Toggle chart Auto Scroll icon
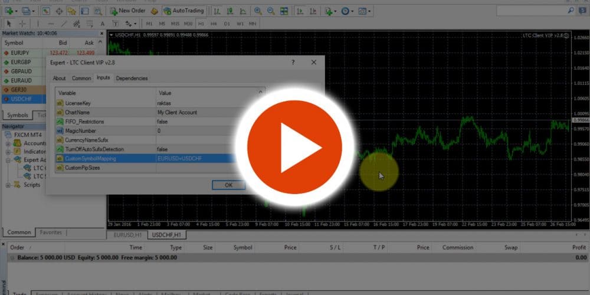 coord(300,11)
